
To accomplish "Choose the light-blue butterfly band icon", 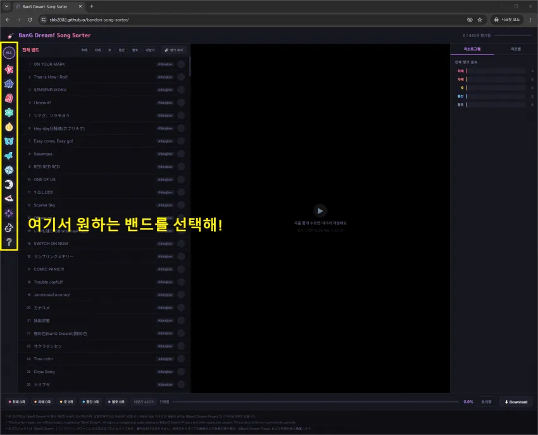I will (9, 141).
